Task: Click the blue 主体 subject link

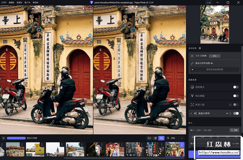Action: (197, 56)
